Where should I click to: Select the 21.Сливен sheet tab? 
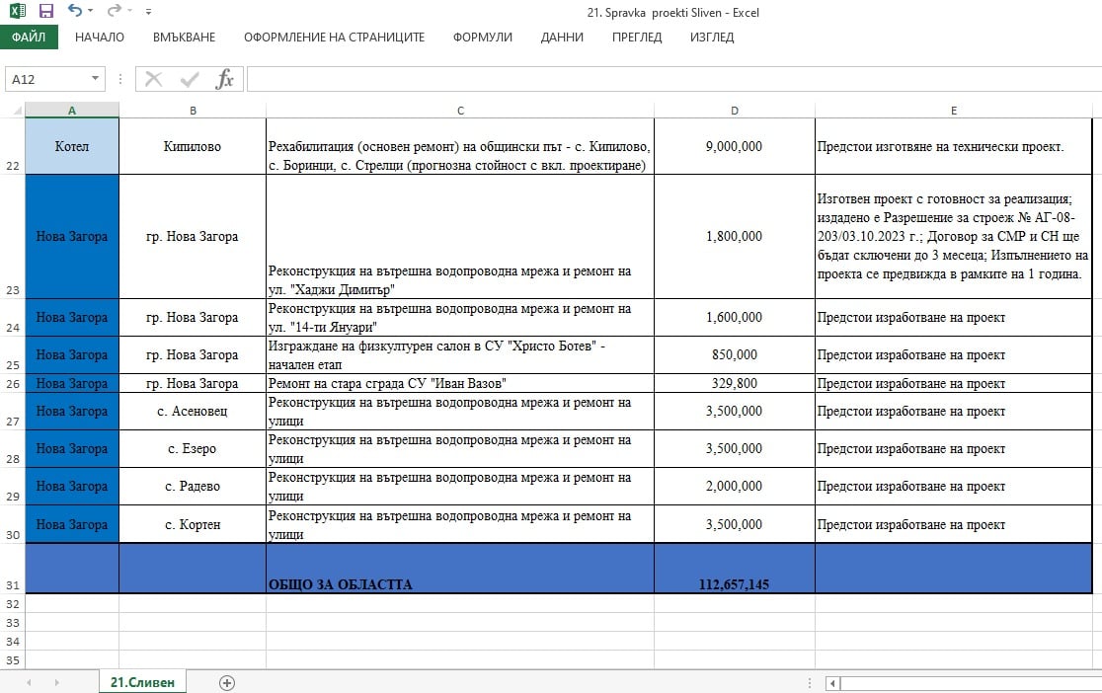142,682
